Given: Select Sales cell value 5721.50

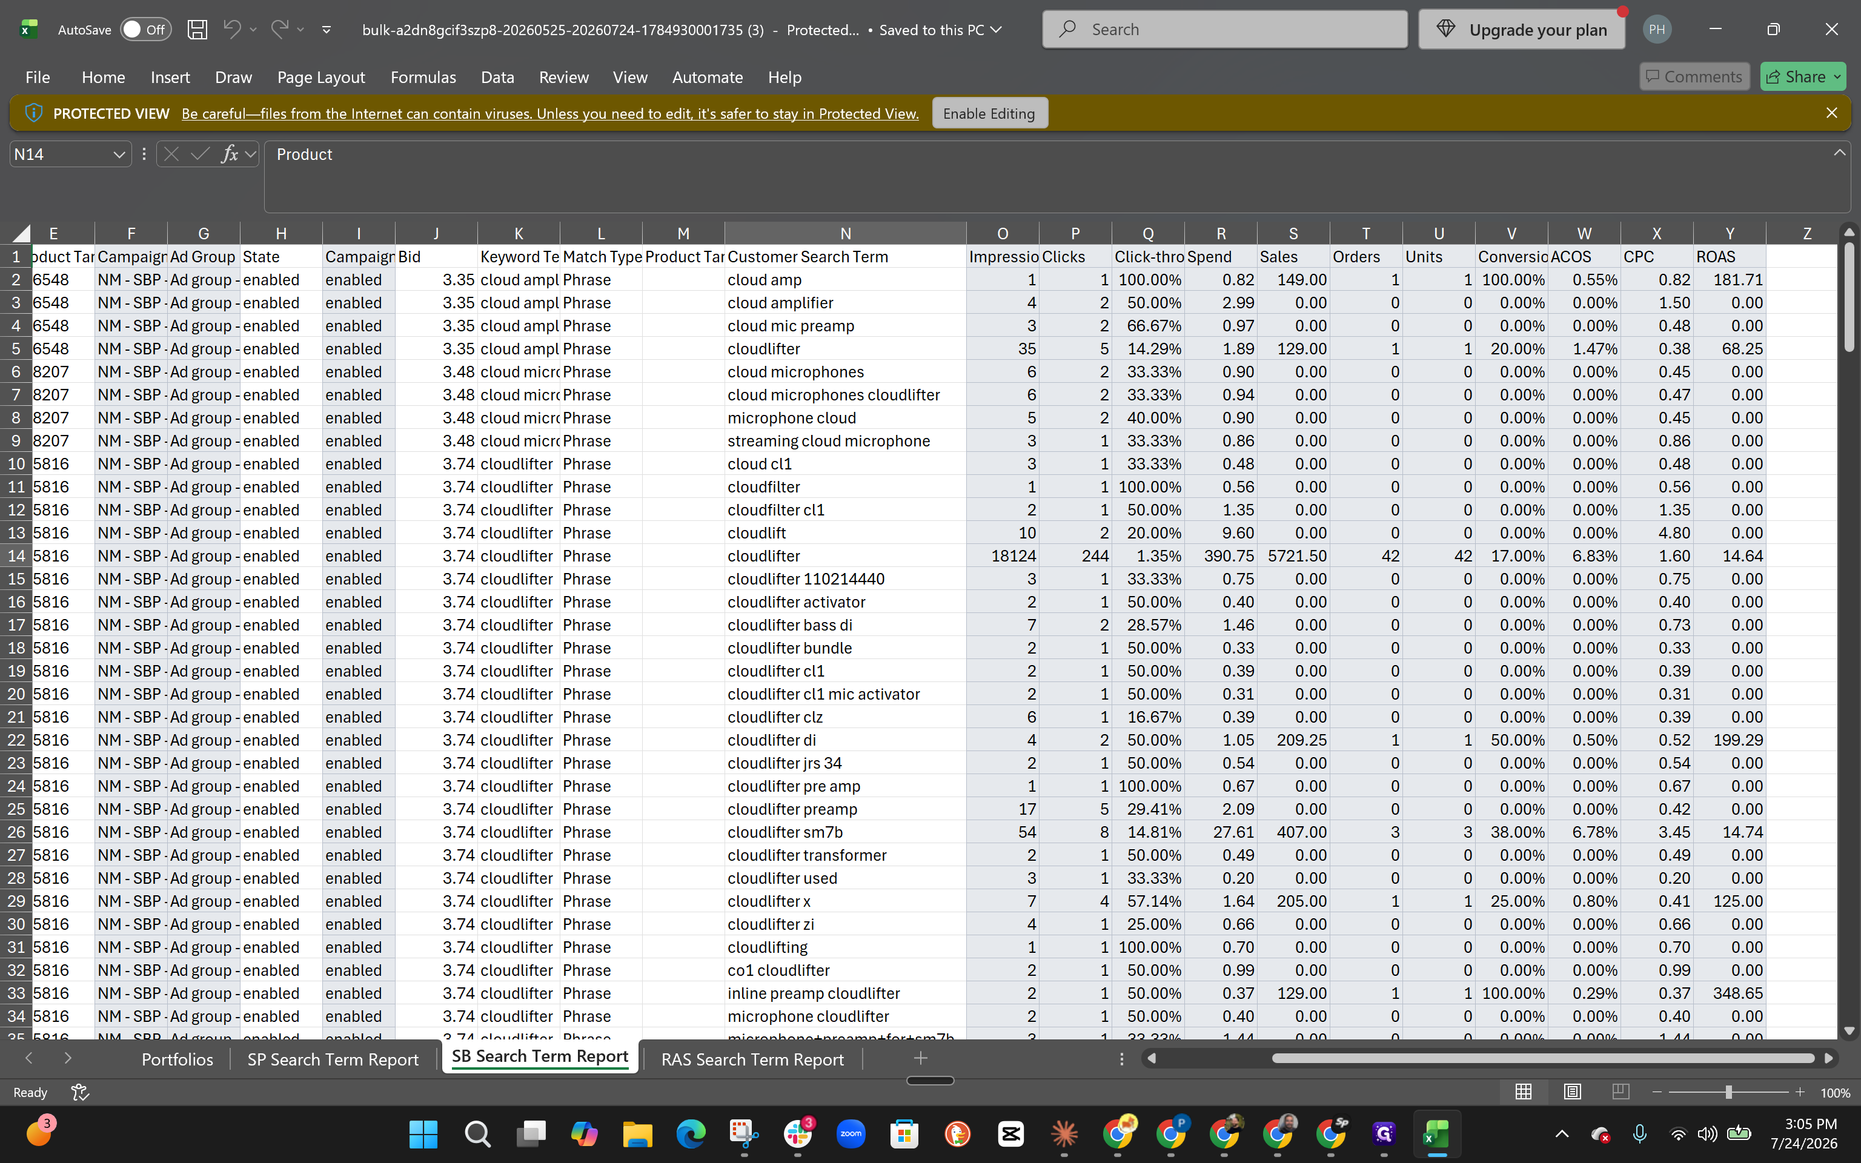Looking at the screenshot, I should pos(1293,556).
